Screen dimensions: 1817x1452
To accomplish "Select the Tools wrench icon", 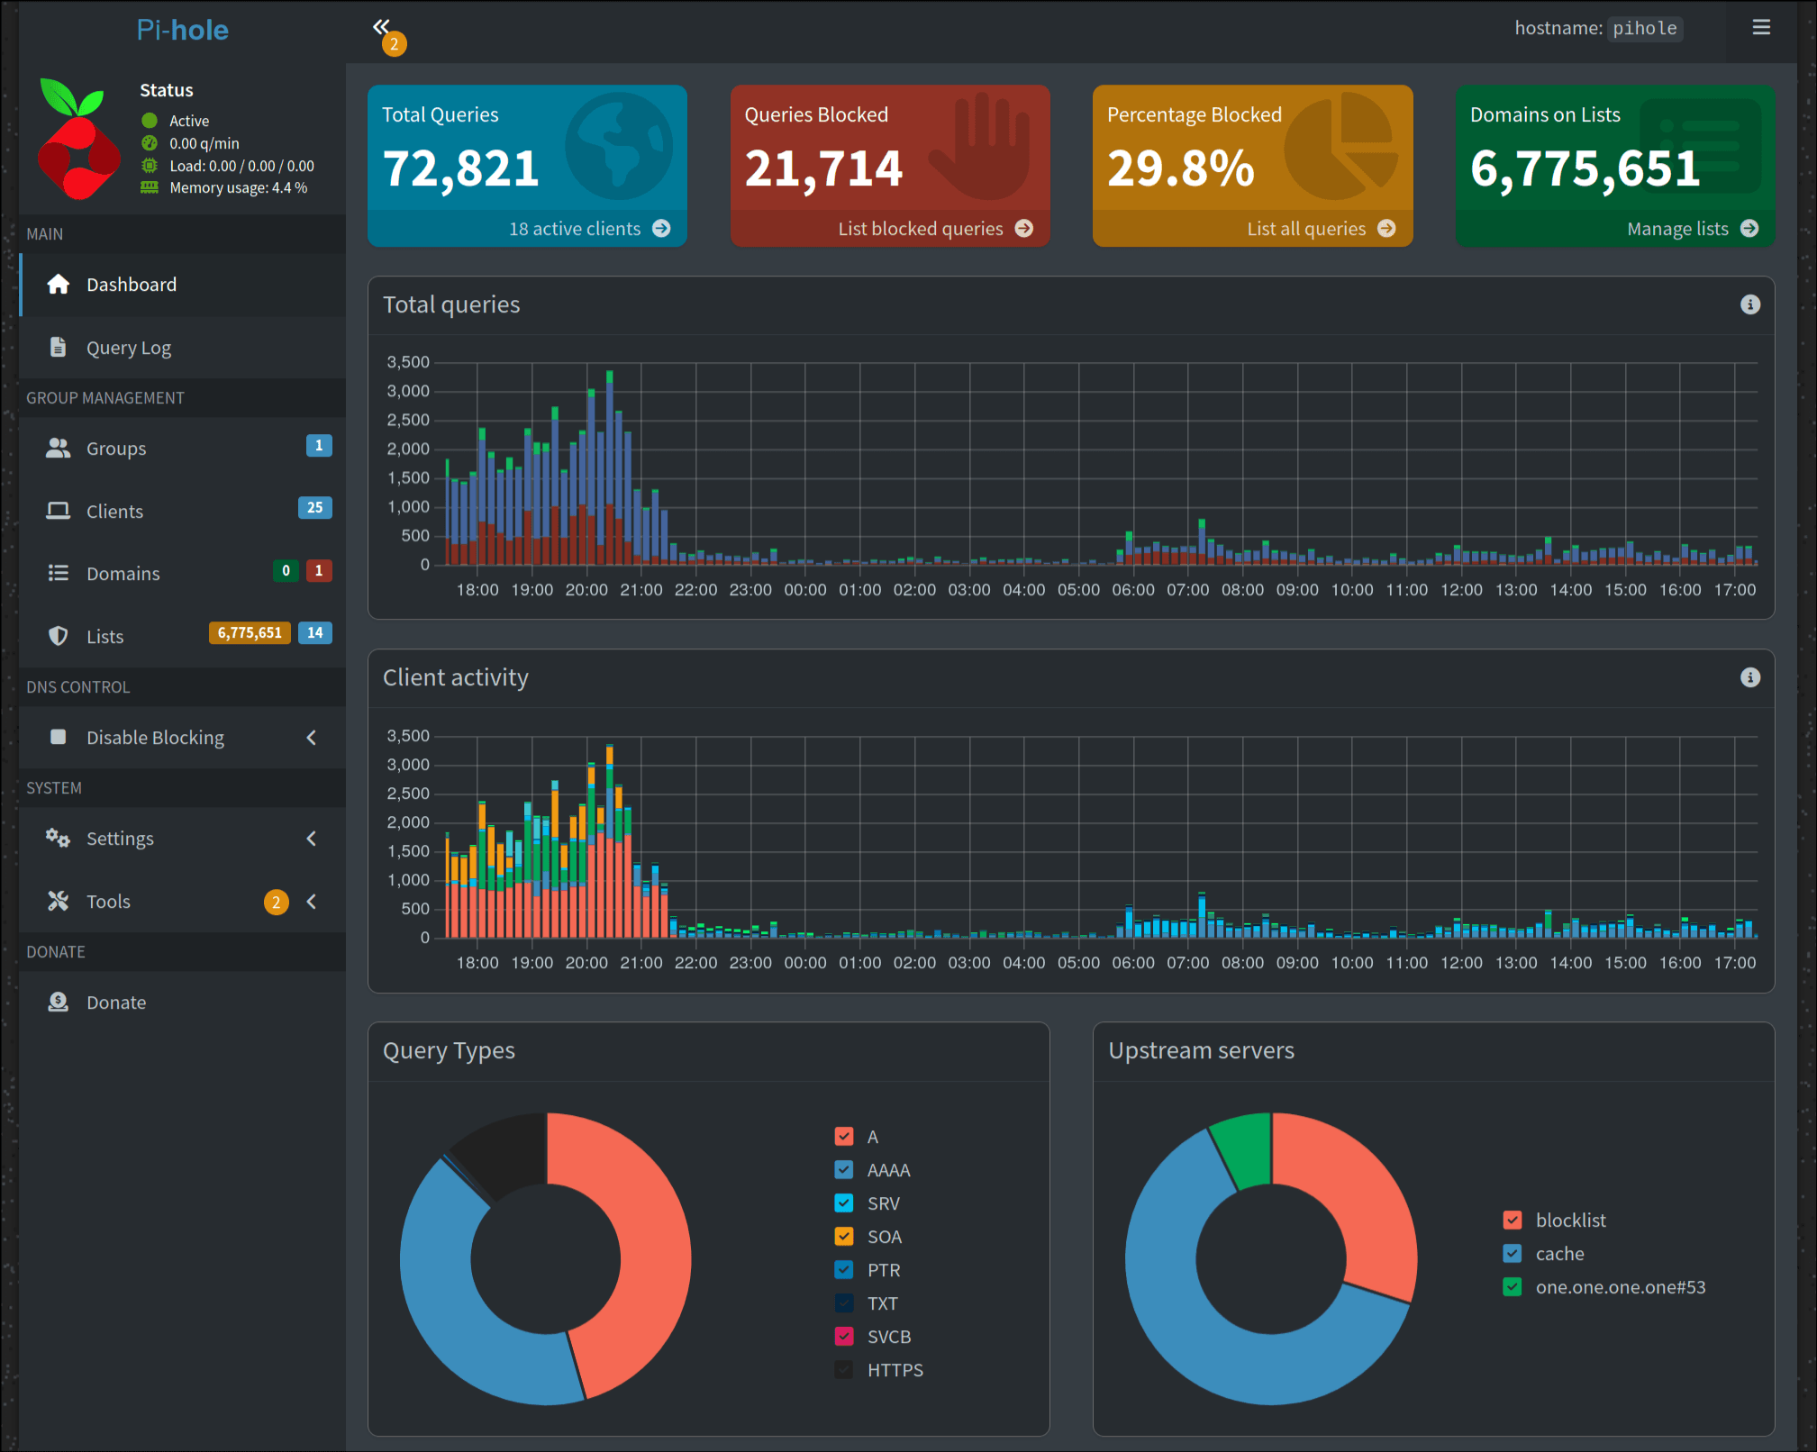I will [x=58, y=901].
